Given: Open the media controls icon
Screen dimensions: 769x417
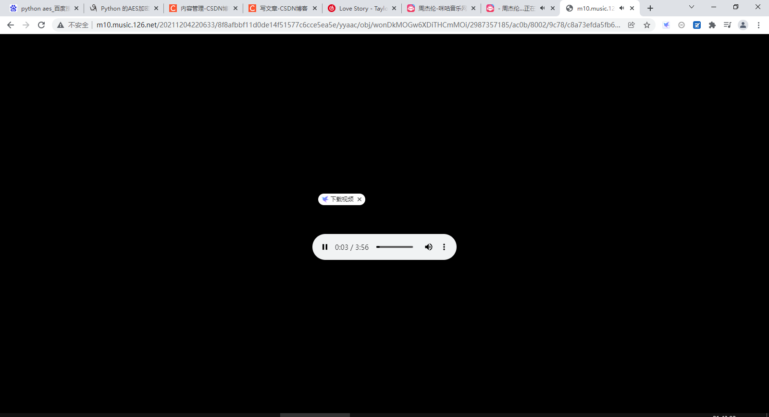Looking at the screenshot, I should [x=728, y=25].
